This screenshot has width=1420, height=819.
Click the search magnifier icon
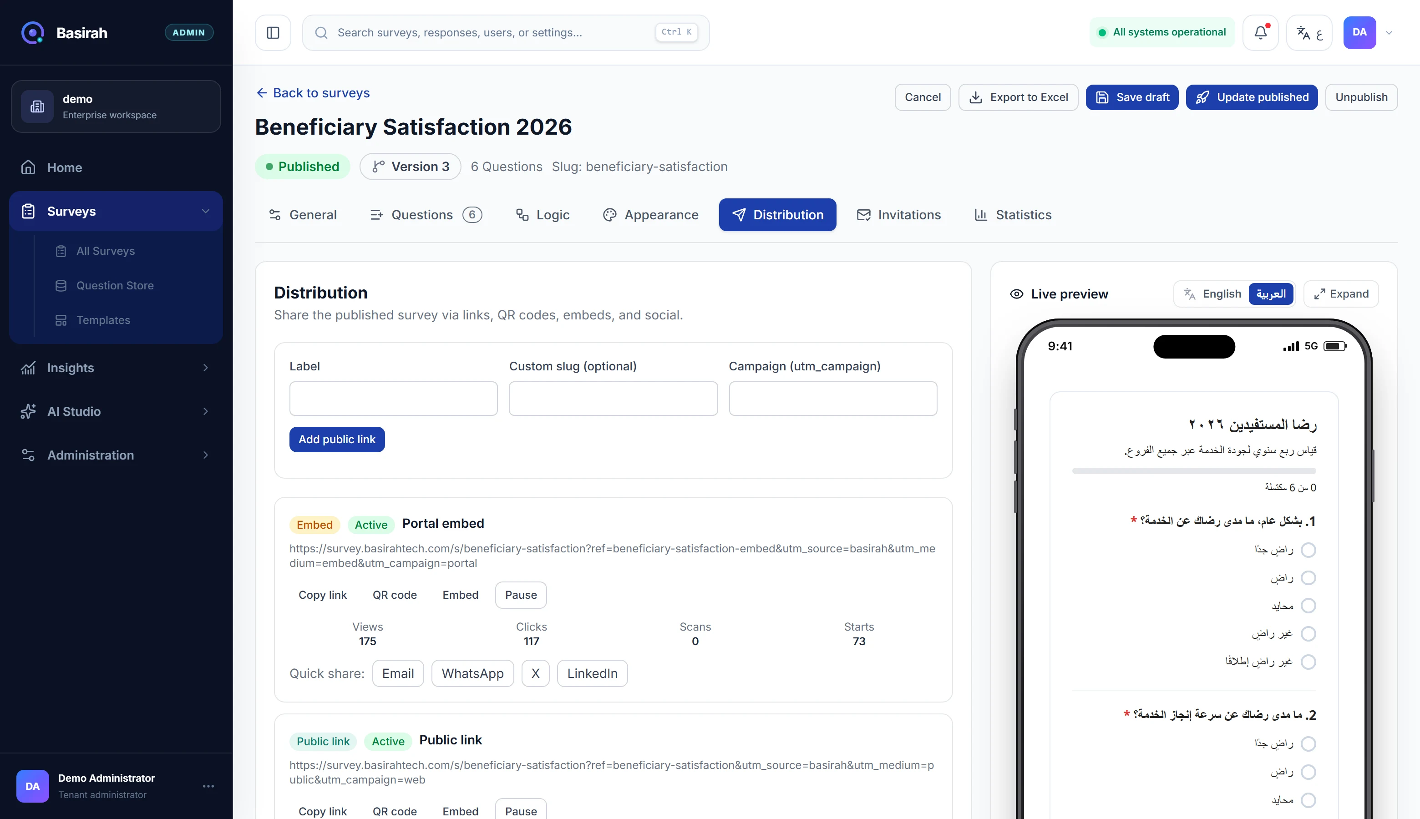pyautogui.click(x=321, y=33)
